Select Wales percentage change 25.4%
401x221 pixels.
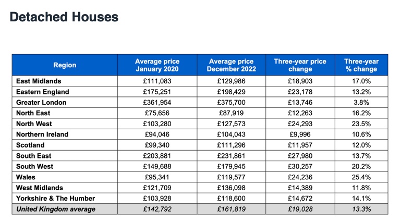click(x=361, y=177)
